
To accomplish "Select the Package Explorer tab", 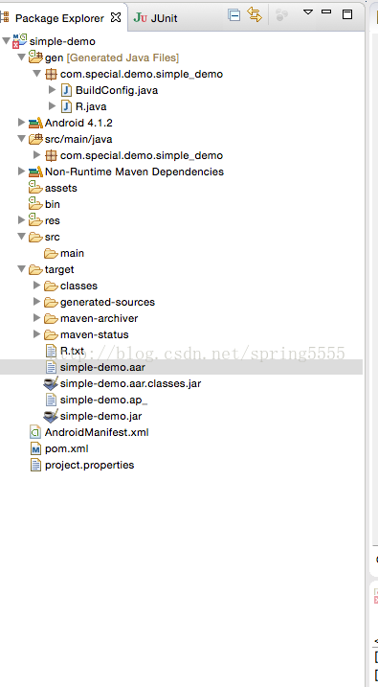I will coord(59,18).
